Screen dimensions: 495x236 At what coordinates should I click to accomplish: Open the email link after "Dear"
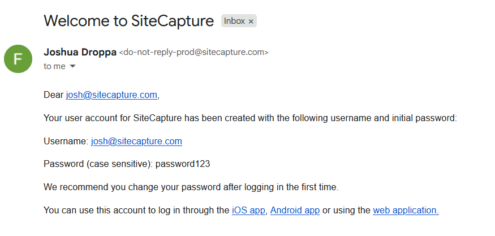click(x=113, y=95)
